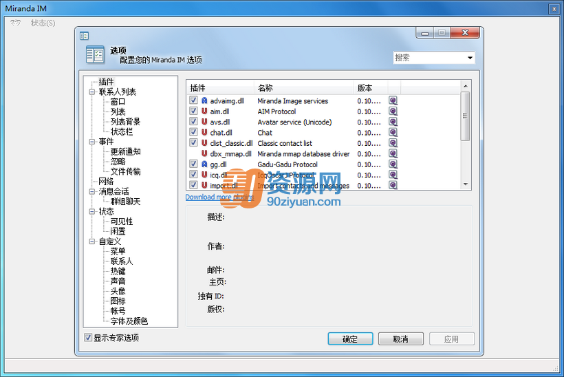Collapse the 自定义 tree node
564x377 pixels.
click(92, 241)
